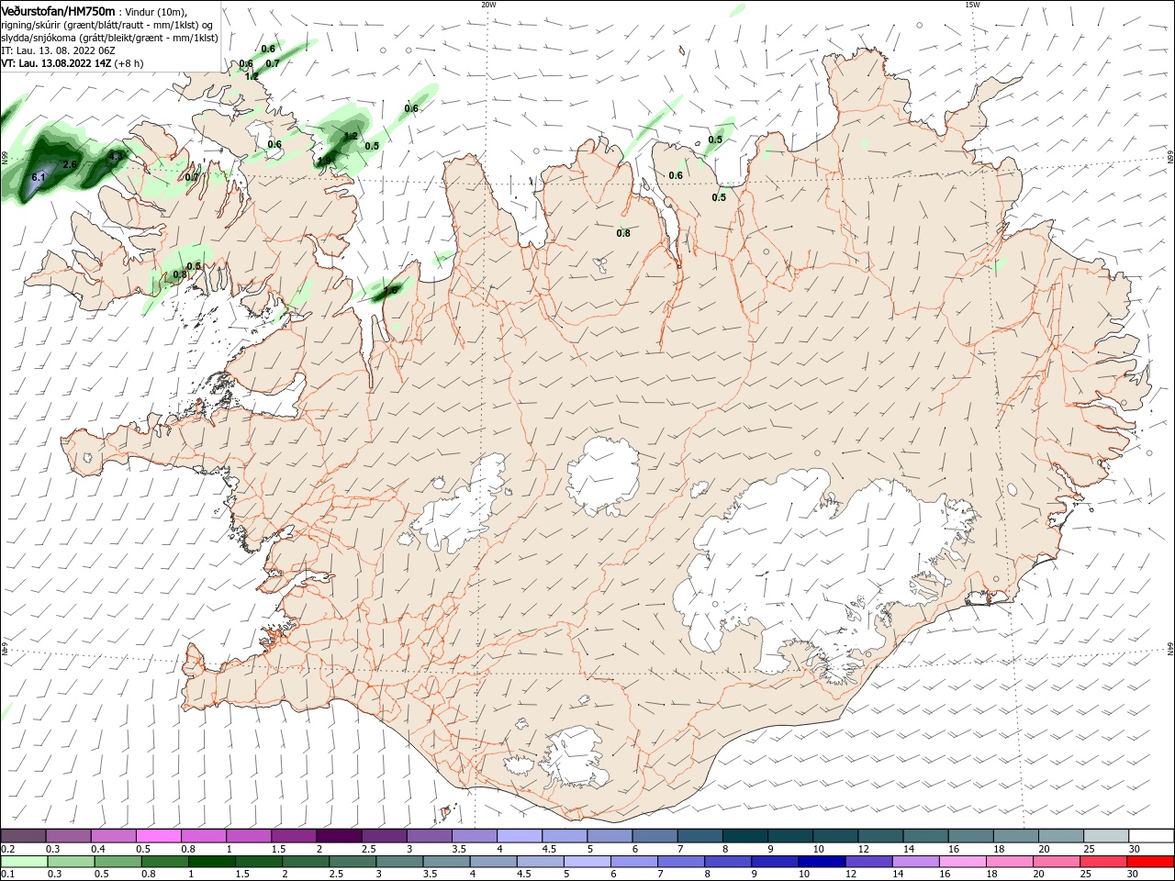Select the darkest green 1–1.5 rain swatch

pos(211,862)
